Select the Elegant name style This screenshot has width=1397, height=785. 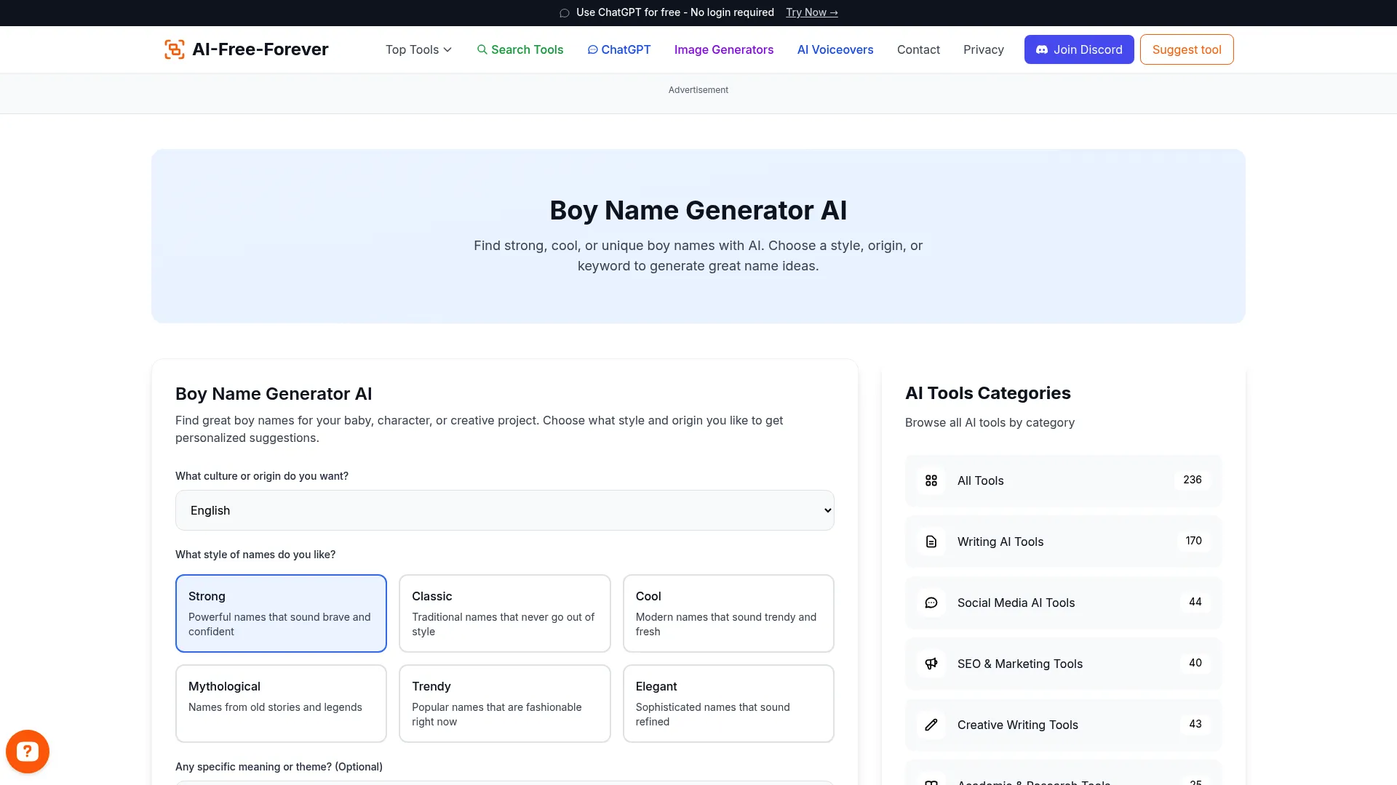[728, 703]
